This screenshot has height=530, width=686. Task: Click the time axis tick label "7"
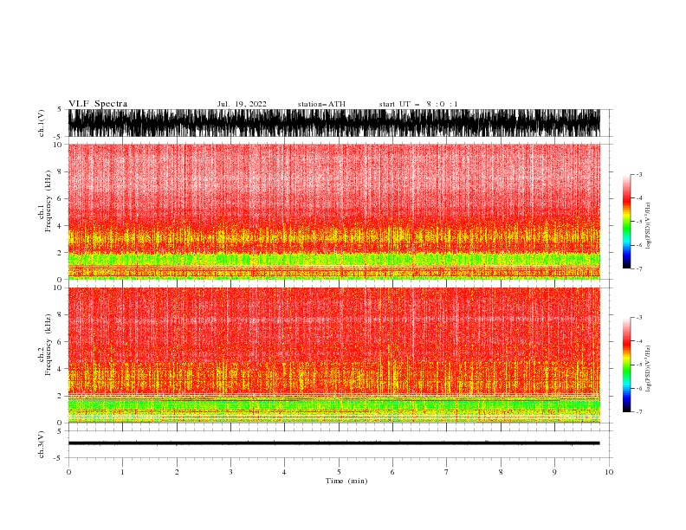click(x=447, y=472)
